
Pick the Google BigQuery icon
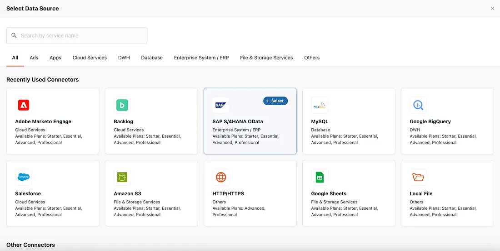418,105
